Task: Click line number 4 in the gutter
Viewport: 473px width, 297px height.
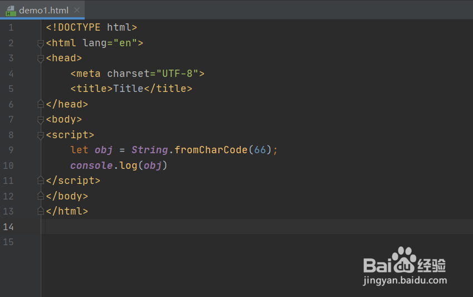Action: 11,74
